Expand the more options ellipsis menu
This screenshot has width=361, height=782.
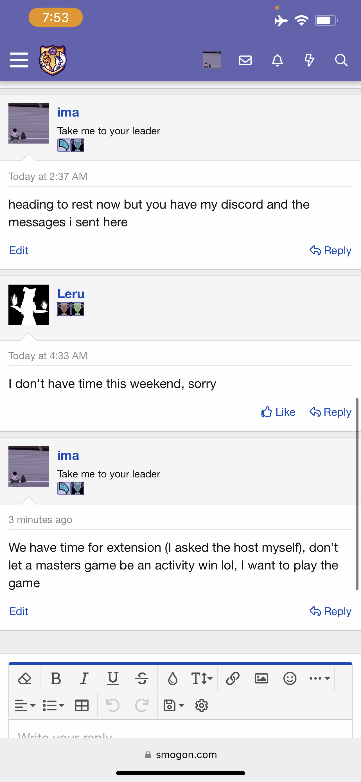pos(319,678)
